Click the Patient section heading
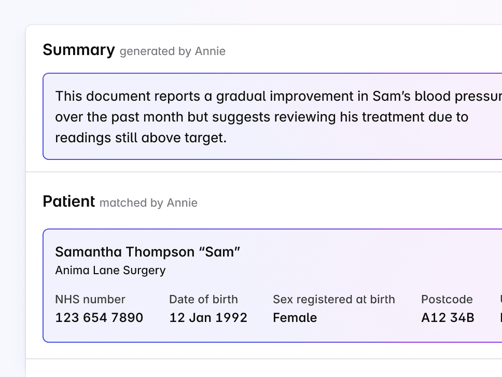502x377 pixels. point(68,201)
